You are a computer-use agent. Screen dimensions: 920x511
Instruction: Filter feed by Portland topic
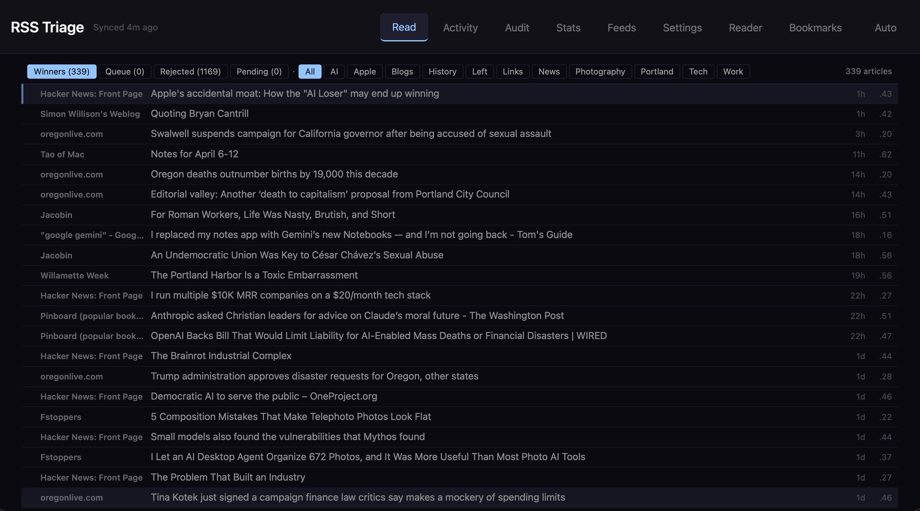pyautogui.click(x=656, y=72)
